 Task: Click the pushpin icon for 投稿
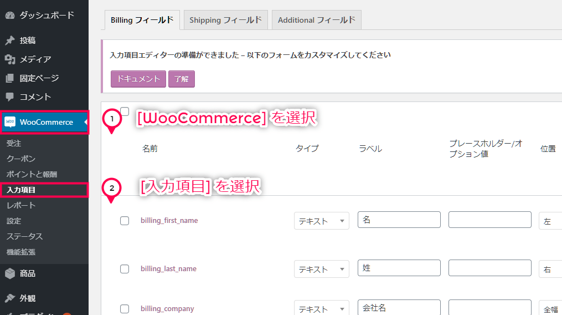10,40
